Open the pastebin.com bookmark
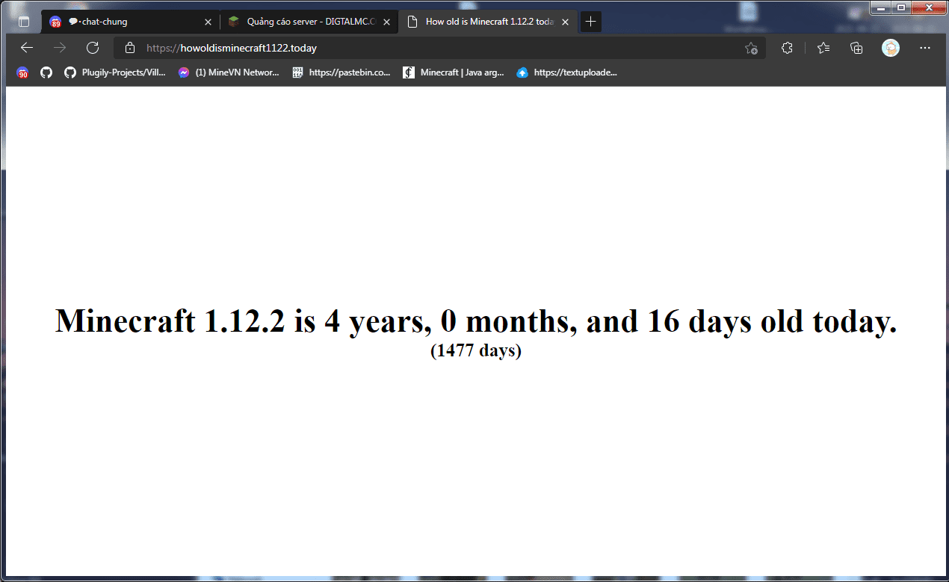Screen dimensions: 949x582 341,72
